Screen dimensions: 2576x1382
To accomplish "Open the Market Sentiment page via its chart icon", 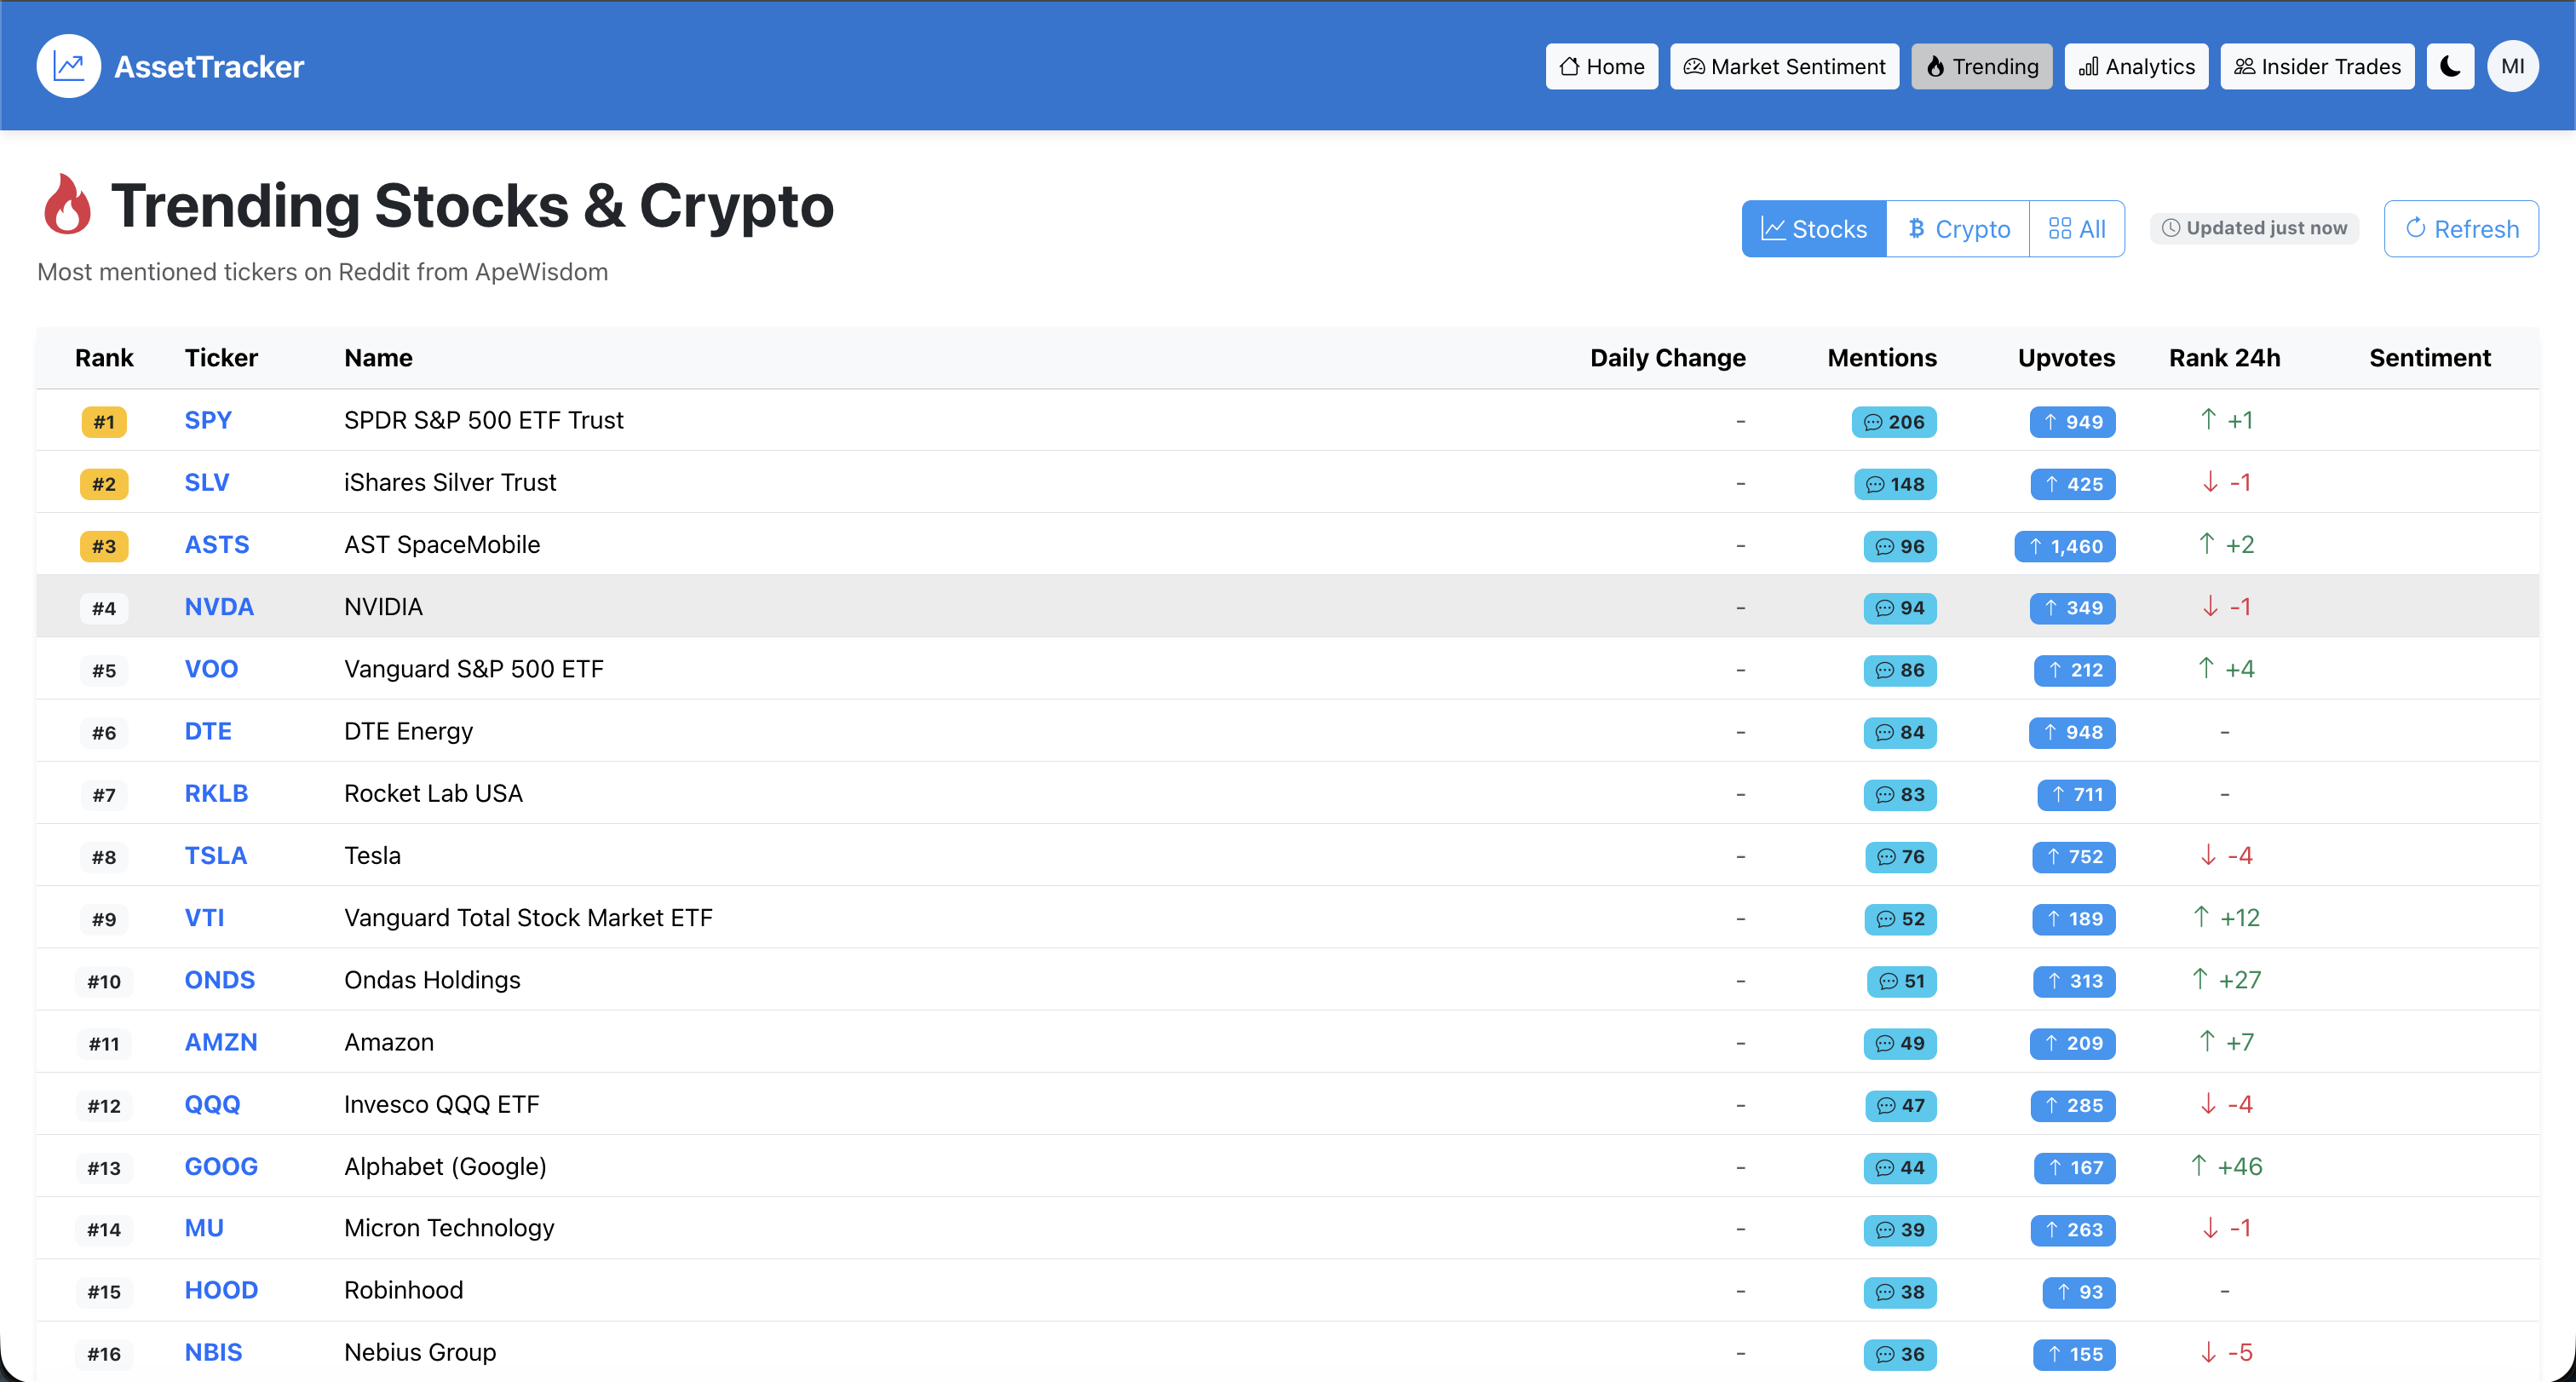I will [1697, 66].
